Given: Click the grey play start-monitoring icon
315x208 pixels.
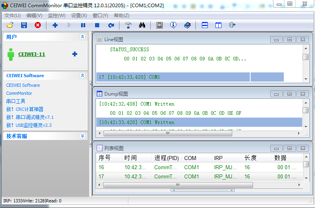Looking at the screenshot, I should pyautogui.click(x=69, y=25).
